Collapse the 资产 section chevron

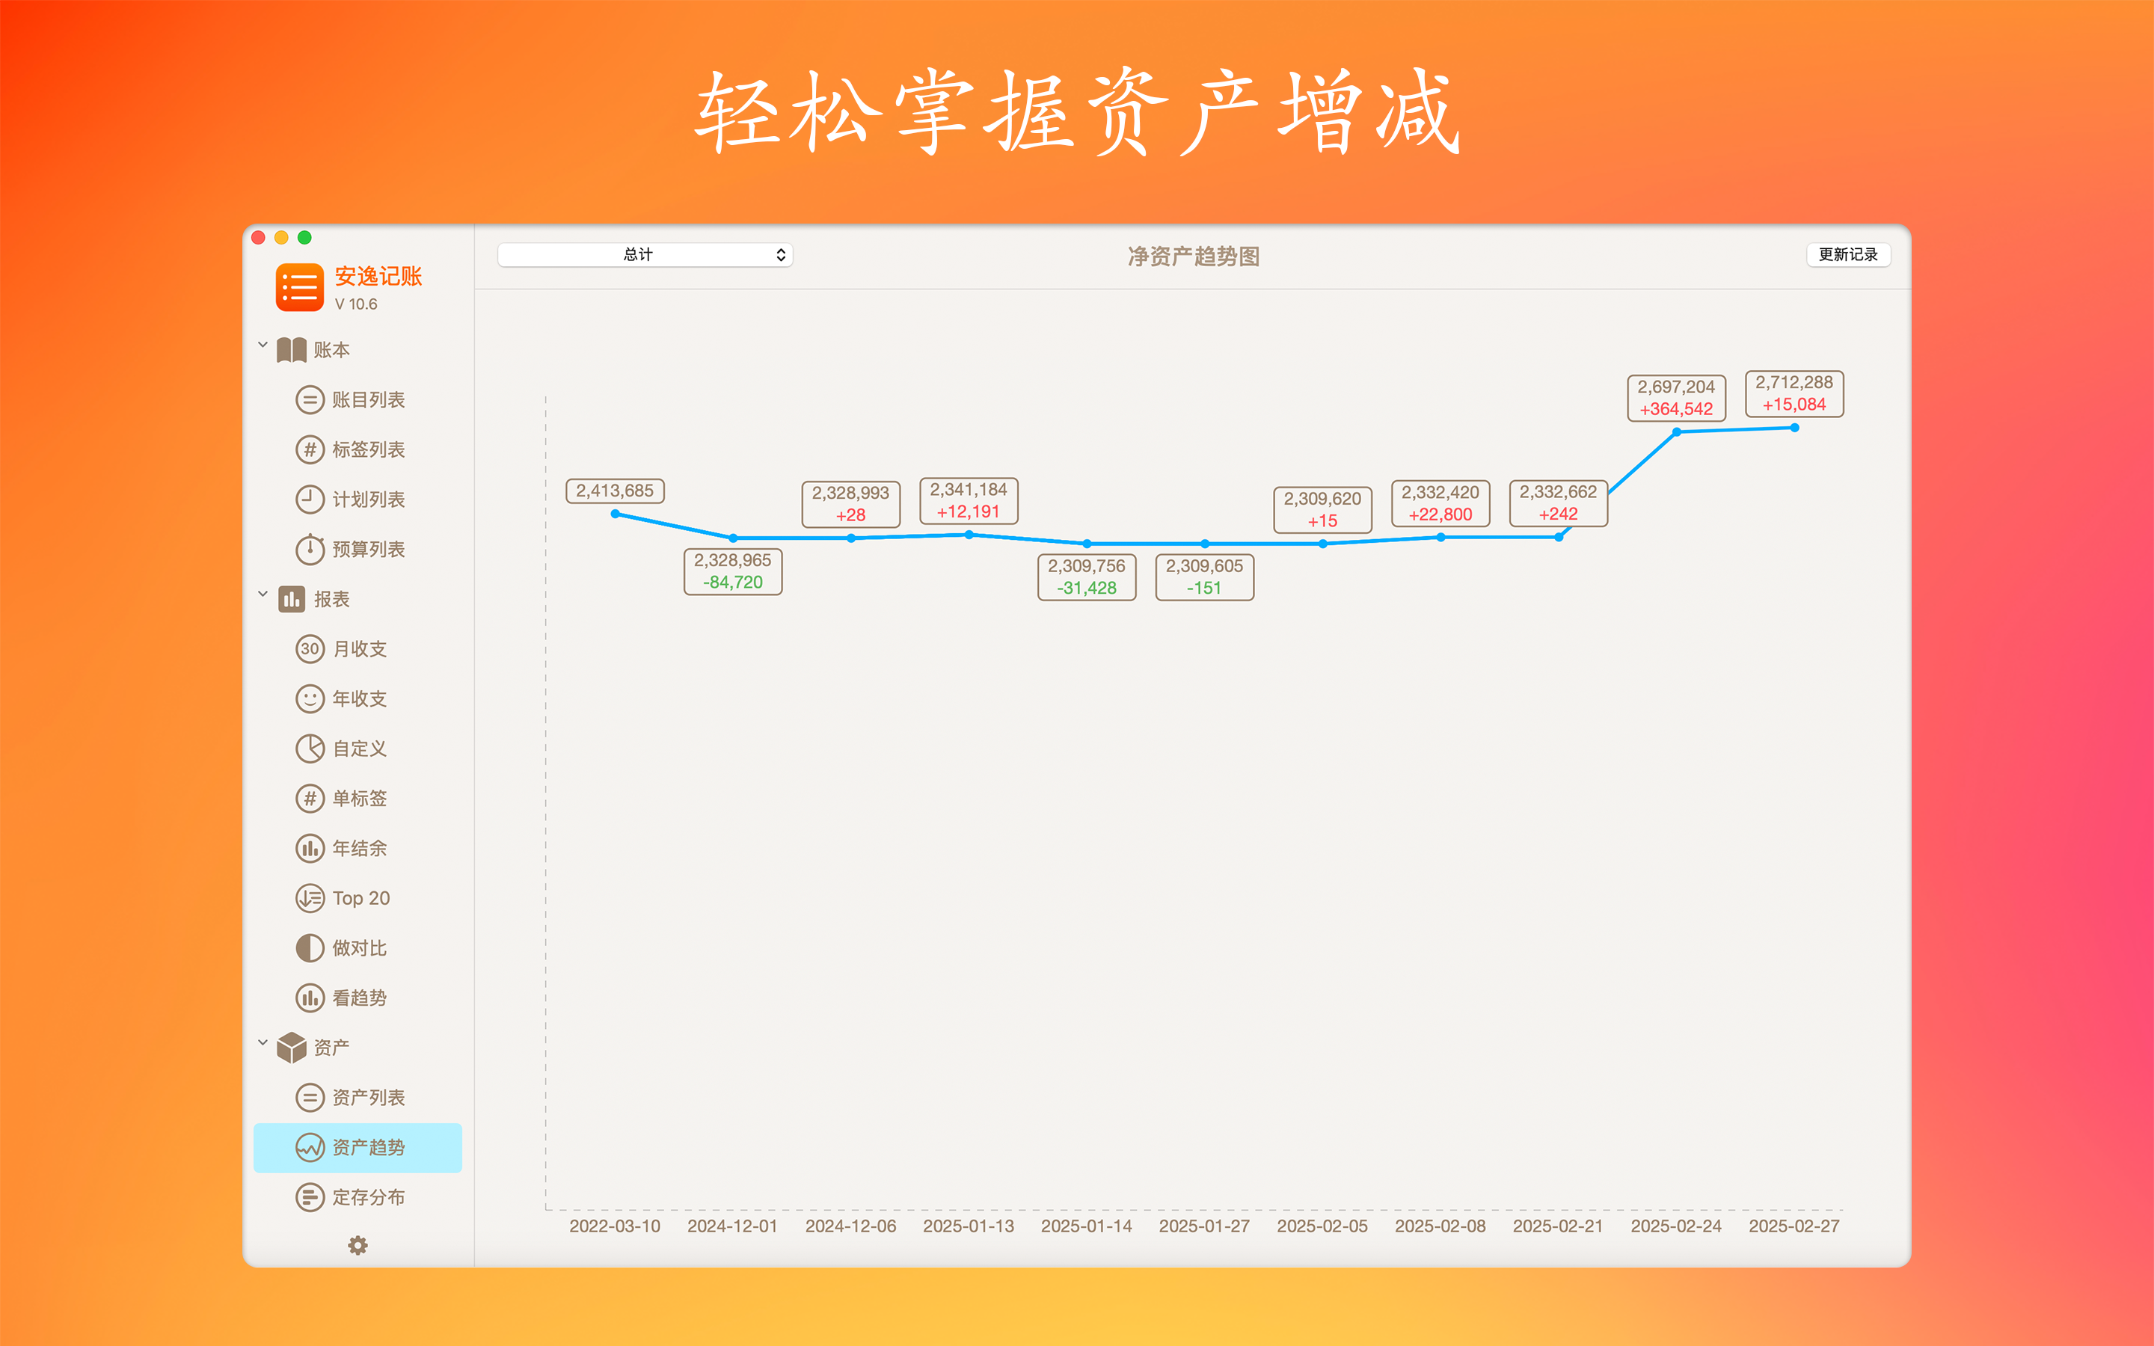(263, 1042)
